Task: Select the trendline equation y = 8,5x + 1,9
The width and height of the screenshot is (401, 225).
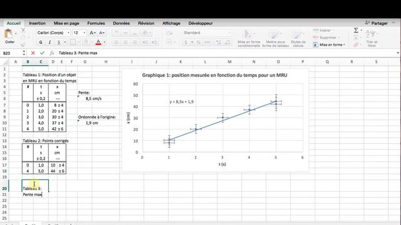Action: tap(182, 102)
